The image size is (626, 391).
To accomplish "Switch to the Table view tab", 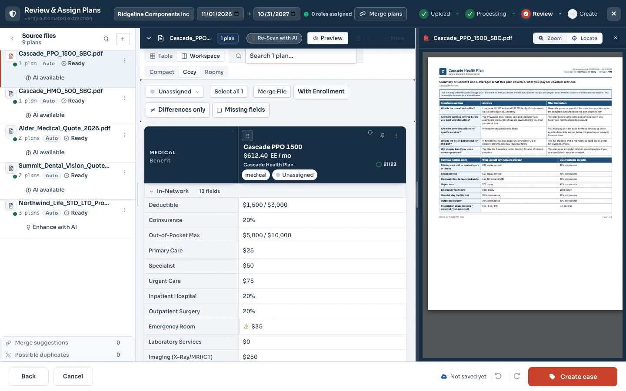I will pyautogui.click(x=161, y=56).
